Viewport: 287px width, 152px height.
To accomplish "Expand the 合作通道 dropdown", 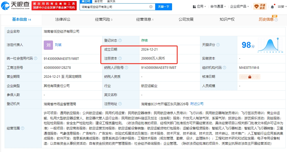I will tap(218, 7).
